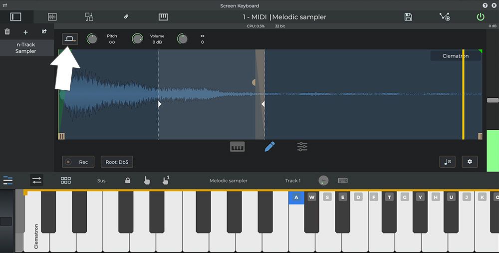
Task: Click the sample end bracket marker
Action: [480, 136]
